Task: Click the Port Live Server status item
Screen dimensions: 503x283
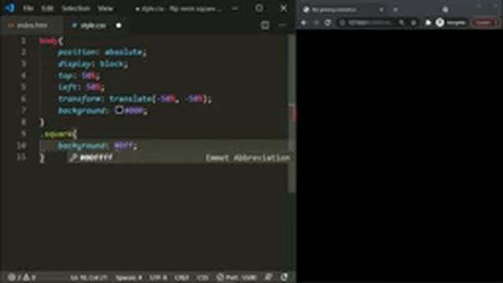Action: (237, 277)
